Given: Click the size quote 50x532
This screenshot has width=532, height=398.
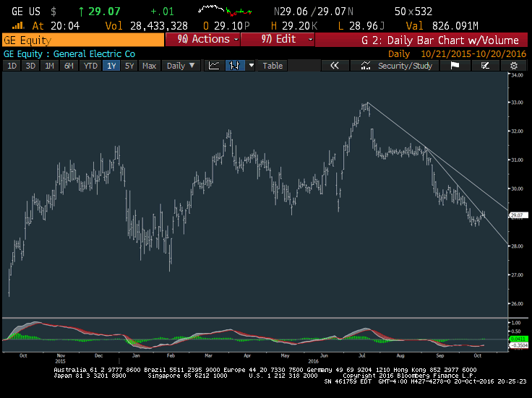Looking at the screenshot, I should coord(413,12).
